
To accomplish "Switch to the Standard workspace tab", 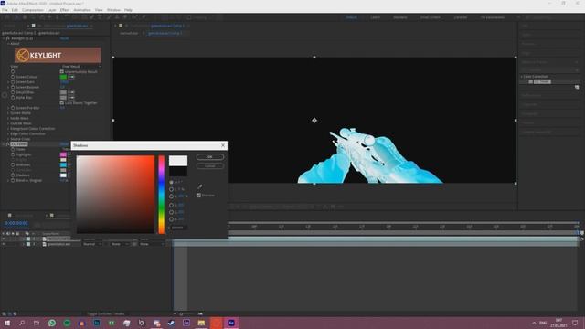I will tap(400, 17).
